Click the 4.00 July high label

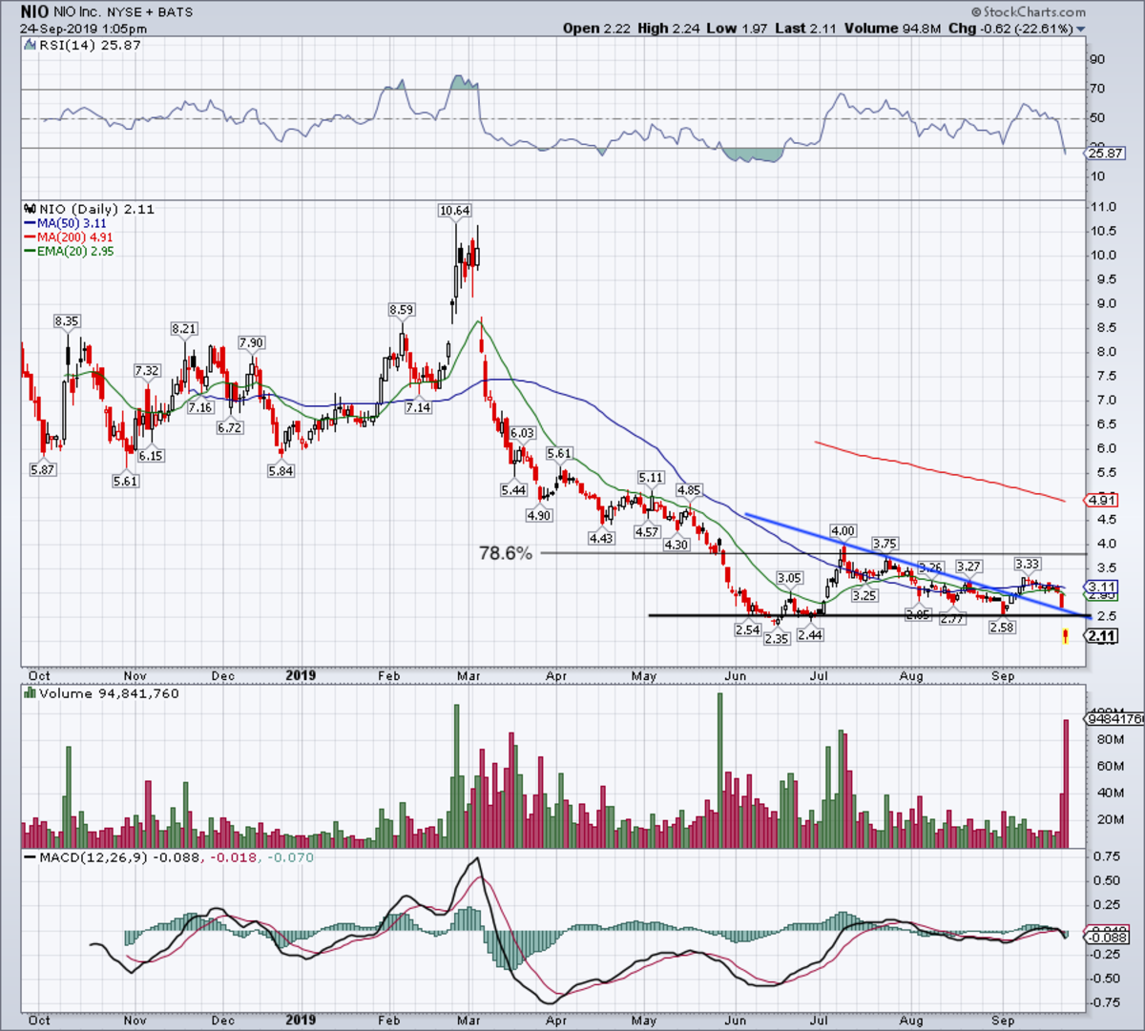click(843, 531)
